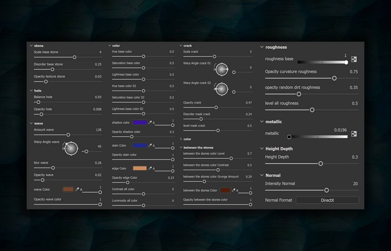Click the opacity random dirt roughness label

point(292,87)
